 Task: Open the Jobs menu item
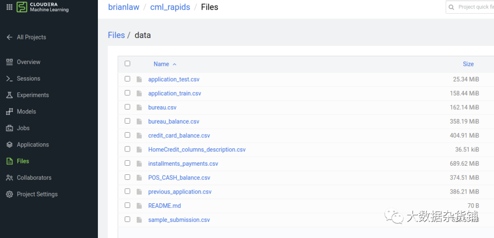coord(23,128)
